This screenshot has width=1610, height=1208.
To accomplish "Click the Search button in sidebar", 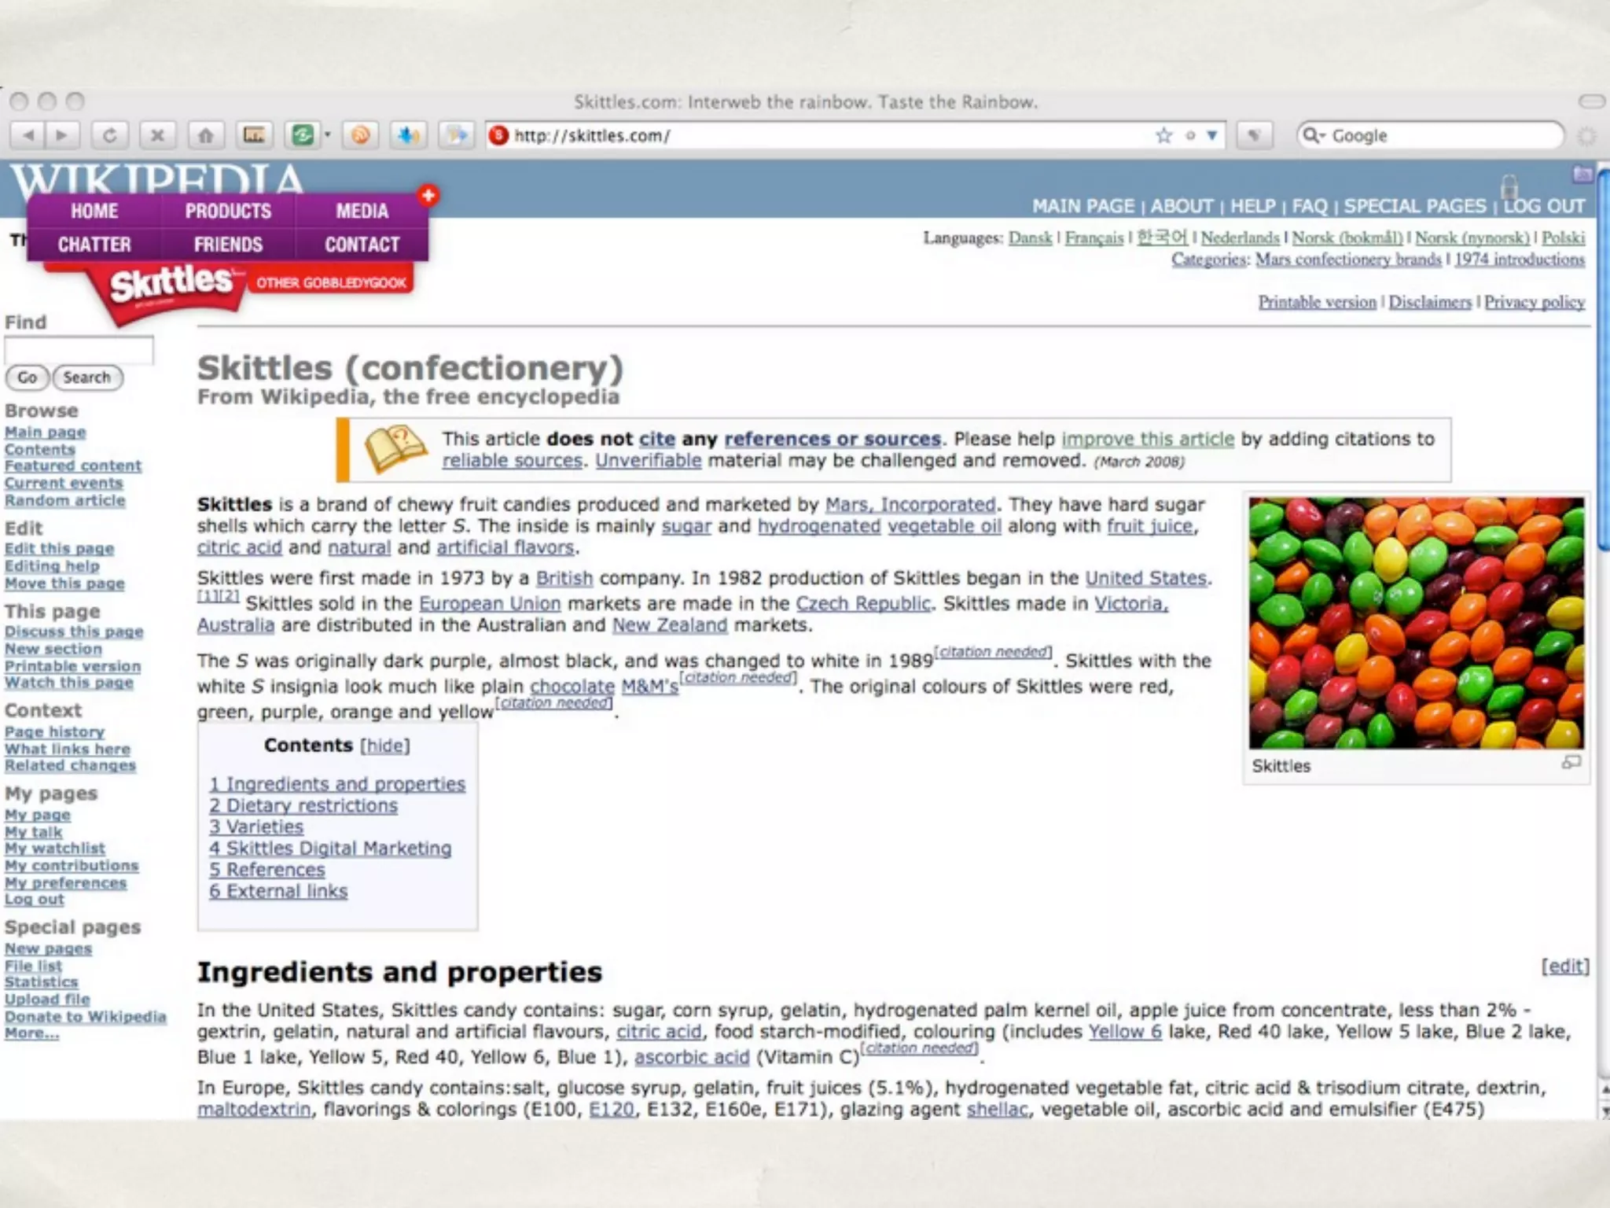I will pyautogui.click(x=86, y=377).
